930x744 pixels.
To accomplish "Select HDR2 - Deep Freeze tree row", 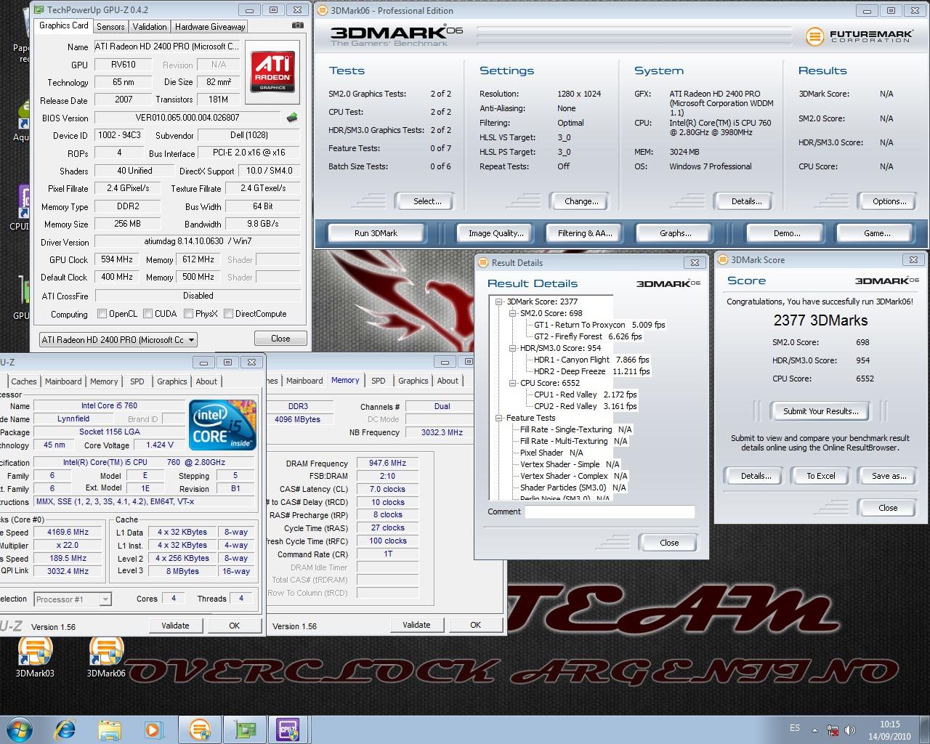I will tap(592, 371).
